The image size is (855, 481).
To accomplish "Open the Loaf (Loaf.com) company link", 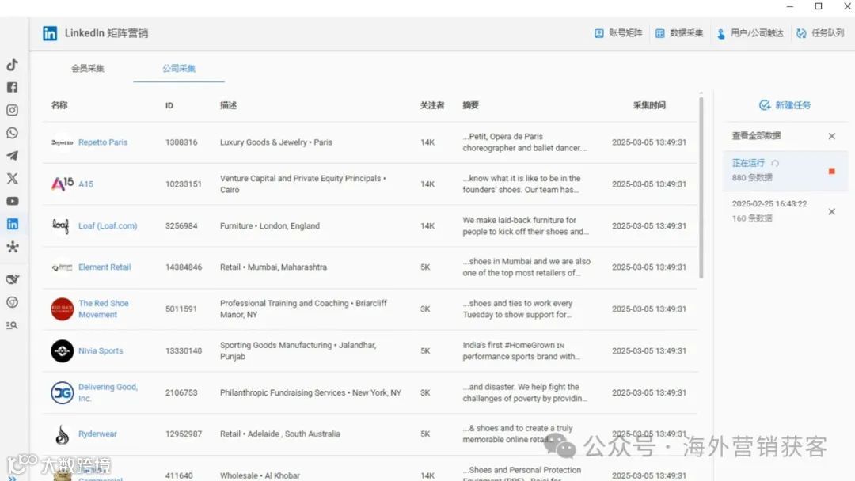I will pyautogui.click(x=108, y=225).
